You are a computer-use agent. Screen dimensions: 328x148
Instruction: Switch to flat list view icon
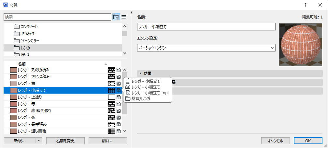coord(123,17)
